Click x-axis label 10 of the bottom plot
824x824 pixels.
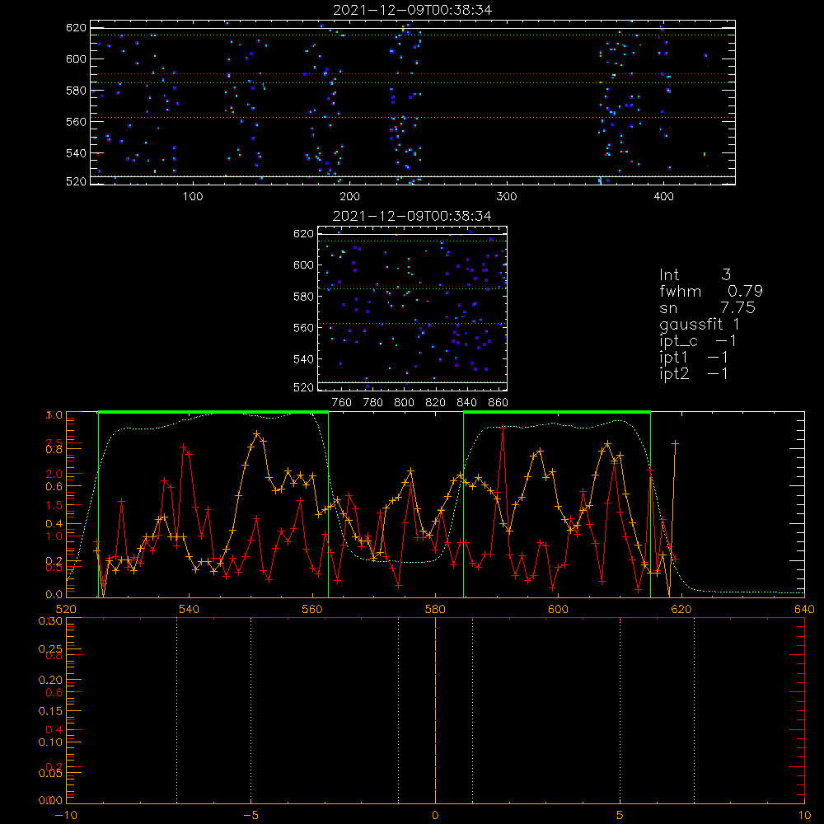point(804,815)
